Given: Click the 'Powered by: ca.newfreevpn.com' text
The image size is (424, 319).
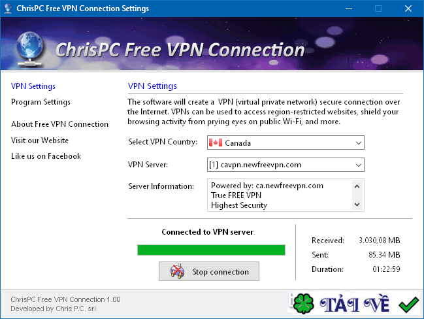Looking at the screenshot, I should tap(267, 186).
